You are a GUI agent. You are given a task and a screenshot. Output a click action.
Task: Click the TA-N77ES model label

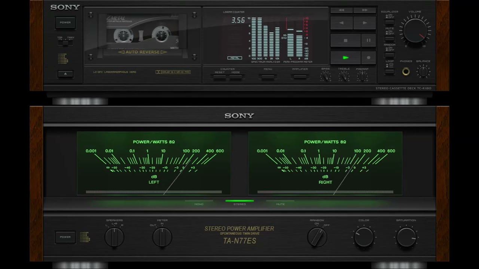tap(239, 241)
